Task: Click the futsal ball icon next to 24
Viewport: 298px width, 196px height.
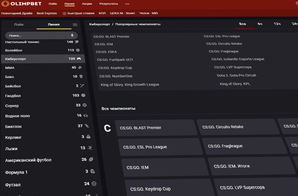Action: coord(94,184)
